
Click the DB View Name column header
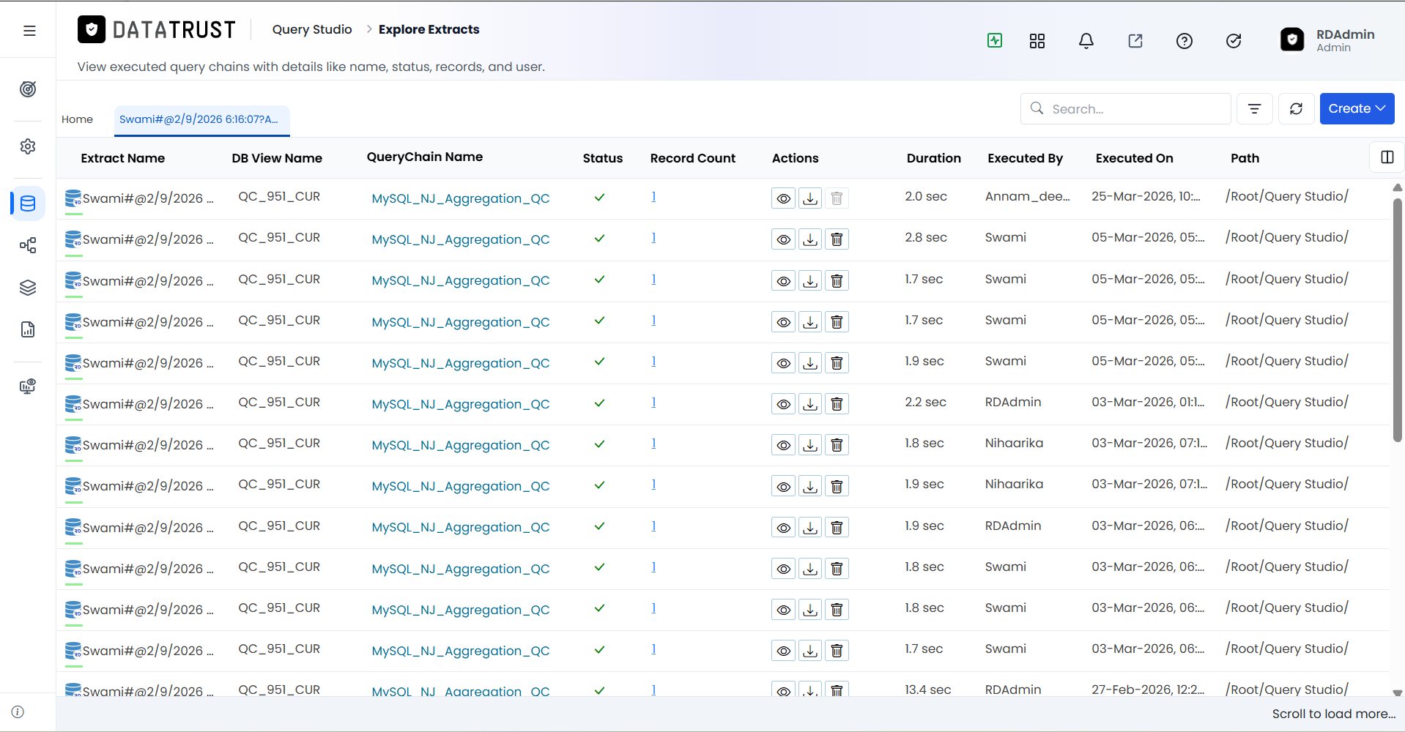[277, 158]
